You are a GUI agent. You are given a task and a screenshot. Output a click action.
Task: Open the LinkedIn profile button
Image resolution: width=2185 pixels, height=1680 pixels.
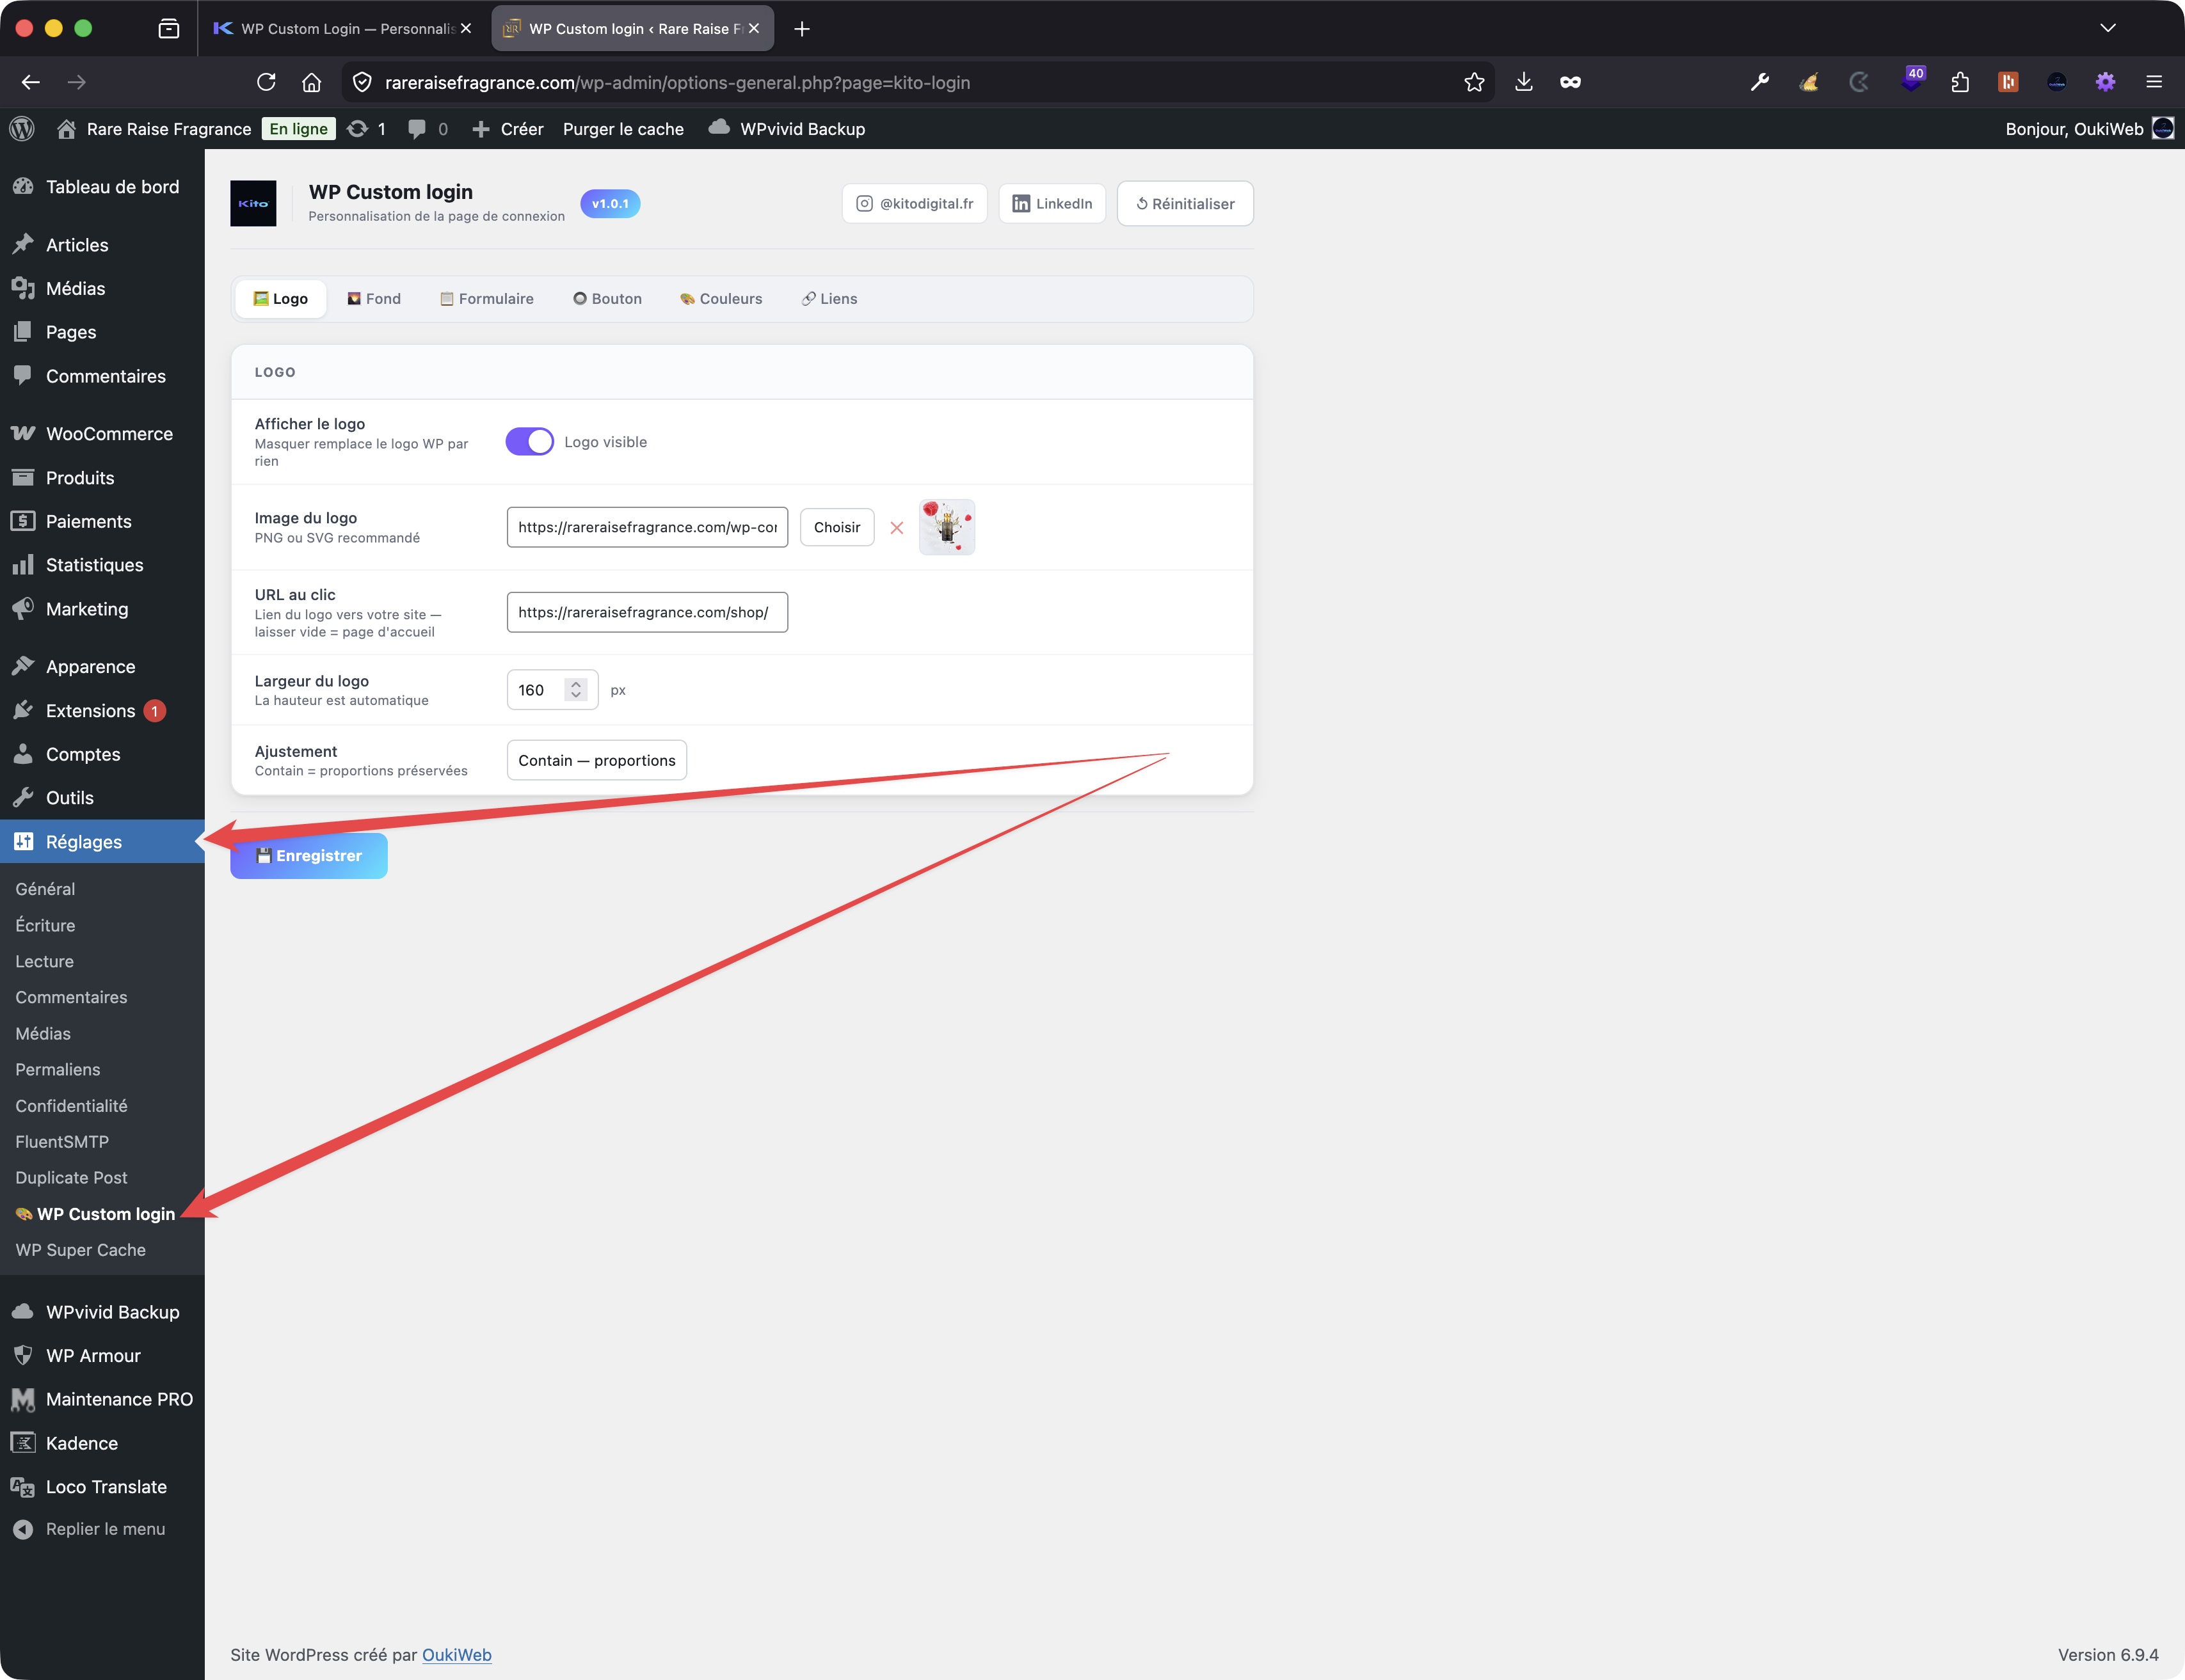1052,203
